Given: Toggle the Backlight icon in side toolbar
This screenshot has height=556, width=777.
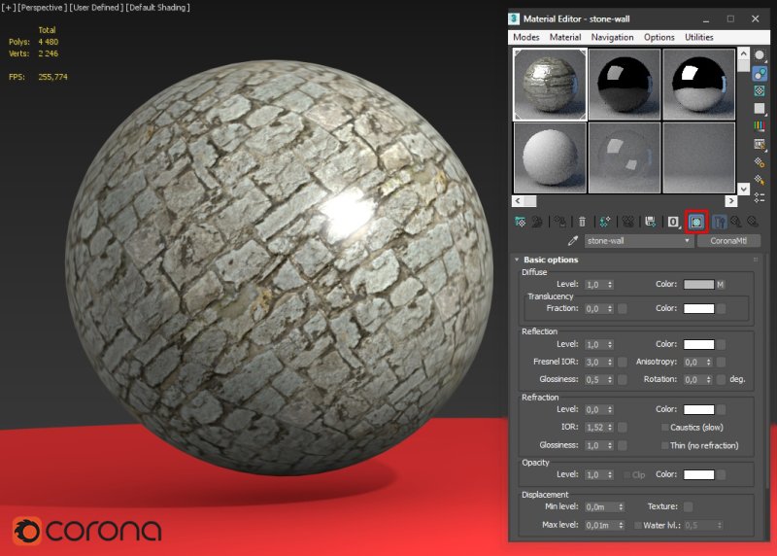Looking at the screenshot, I should 760,73.
